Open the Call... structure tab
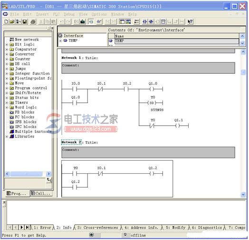This screenshot has height=240, width=249. tap(41, 193)
